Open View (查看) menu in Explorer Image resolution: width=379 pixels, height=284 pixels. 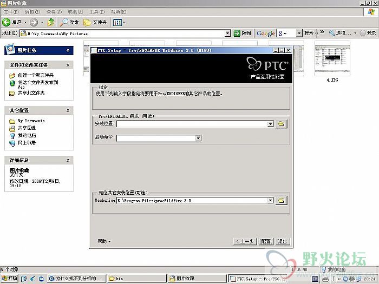[54, 11]
